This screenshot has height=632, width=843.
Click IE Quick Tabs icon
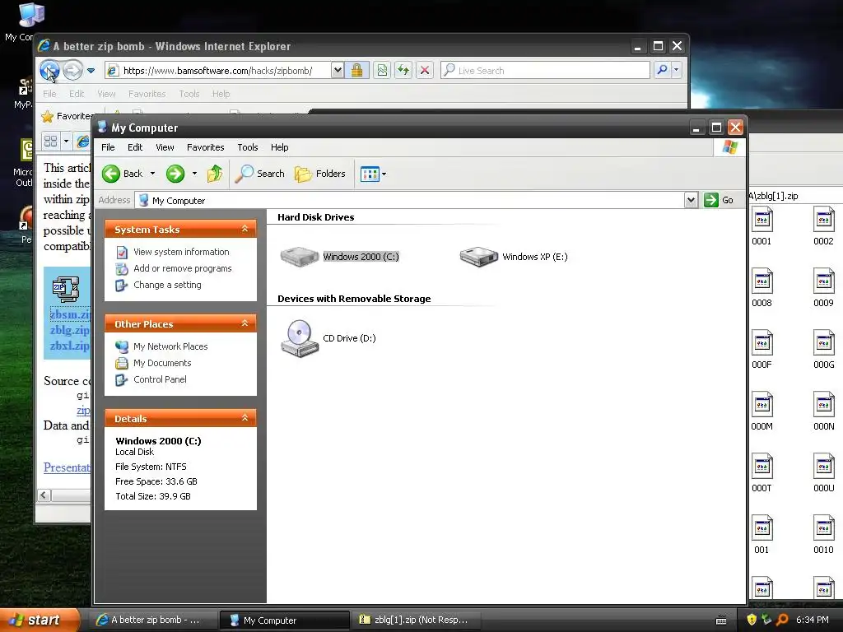(x=50, y=142)
